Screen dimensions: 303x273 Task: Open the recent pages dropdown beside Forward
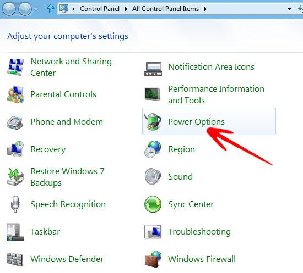coord(36,9)
